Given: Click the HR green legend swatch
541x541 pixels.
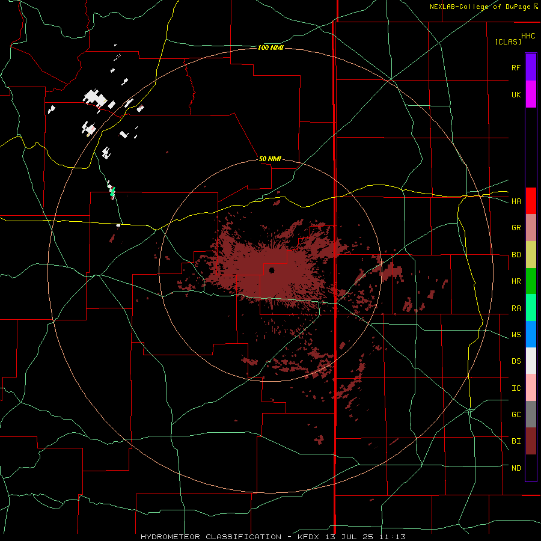Looking at the screenshot, I should click(531, 281).
